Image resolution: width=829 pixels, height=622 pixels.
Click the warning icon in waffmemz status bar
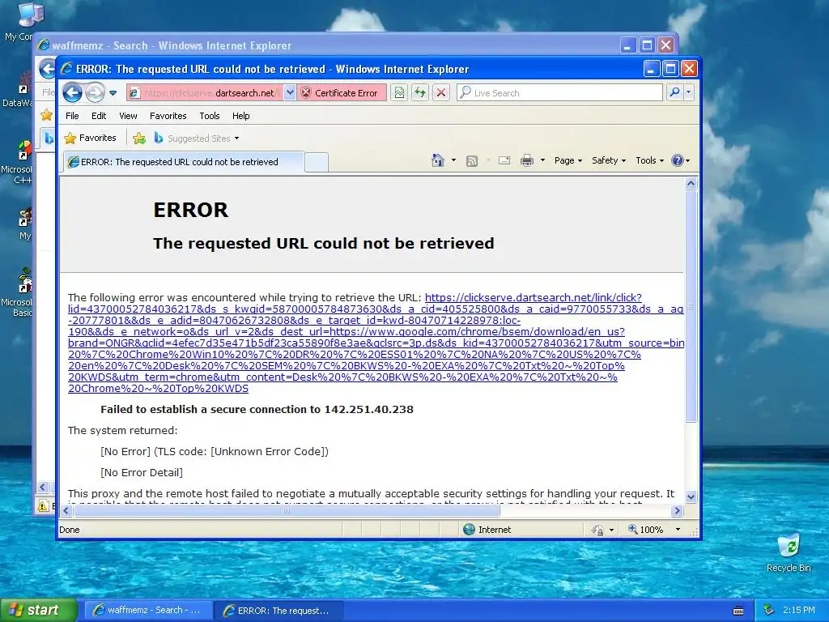coord(43,505)
